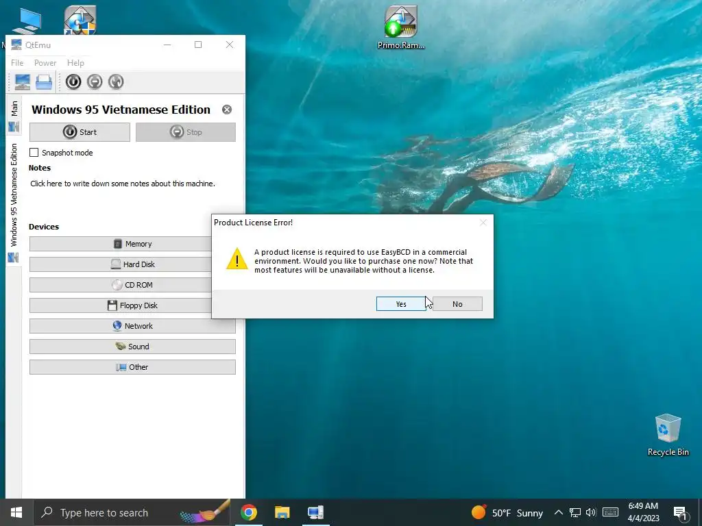The width and height of the screenshot is (702, 526).
Task: Open the weather widget showing 50°F Sunny
Action: click(507, 512)
